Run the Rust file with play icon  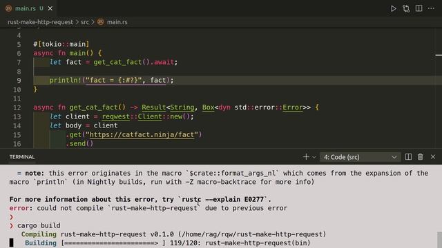pos(393,9)
